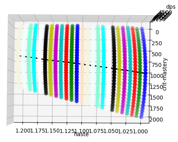The image size is (178, 142).
Task: Select the 1.200 haste tick label
Action: tap(23, 131)
